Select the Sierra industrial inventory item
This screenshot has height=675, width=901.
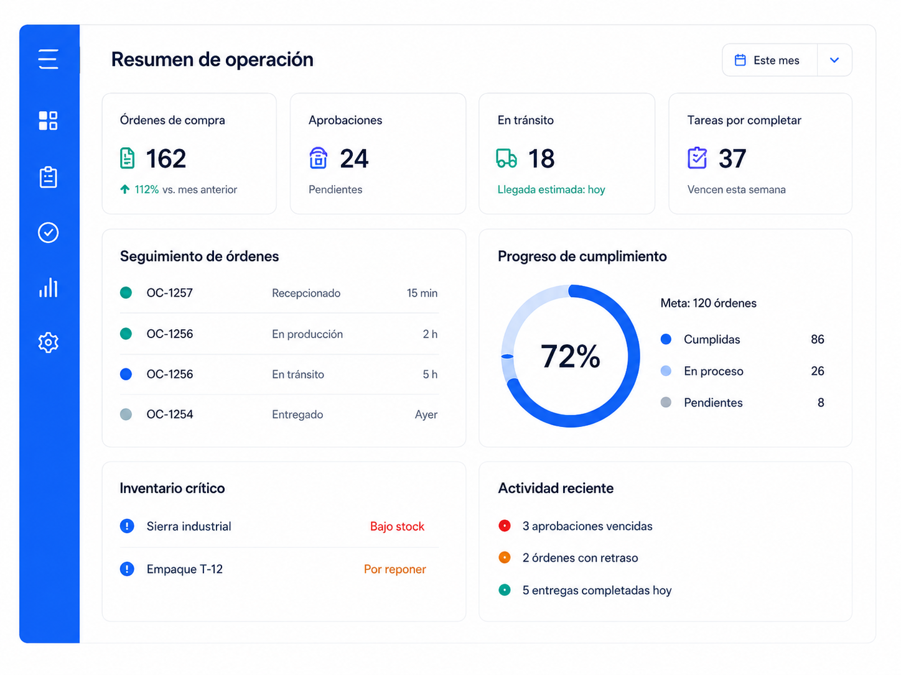(279, 526)
